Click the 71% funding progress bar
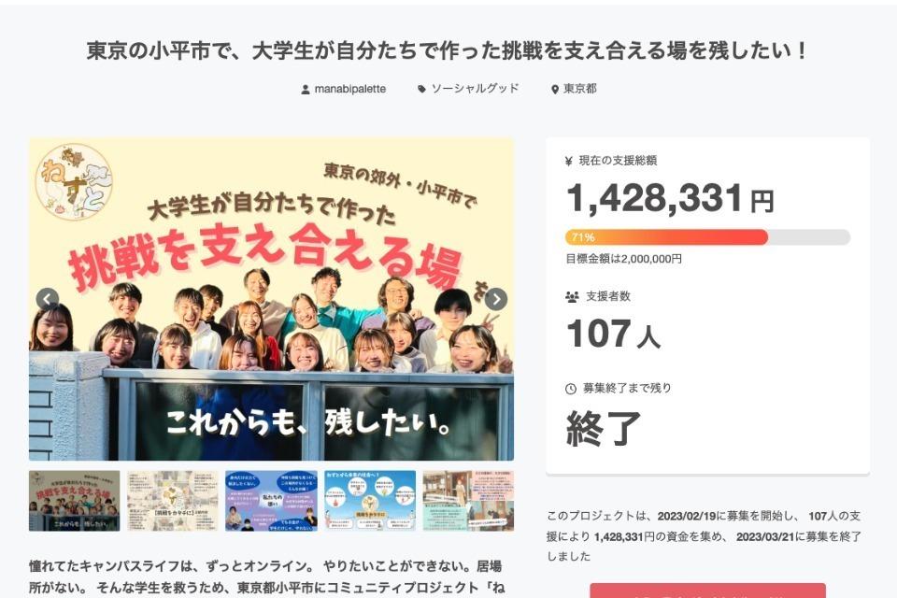 click(x=707, y=237)
